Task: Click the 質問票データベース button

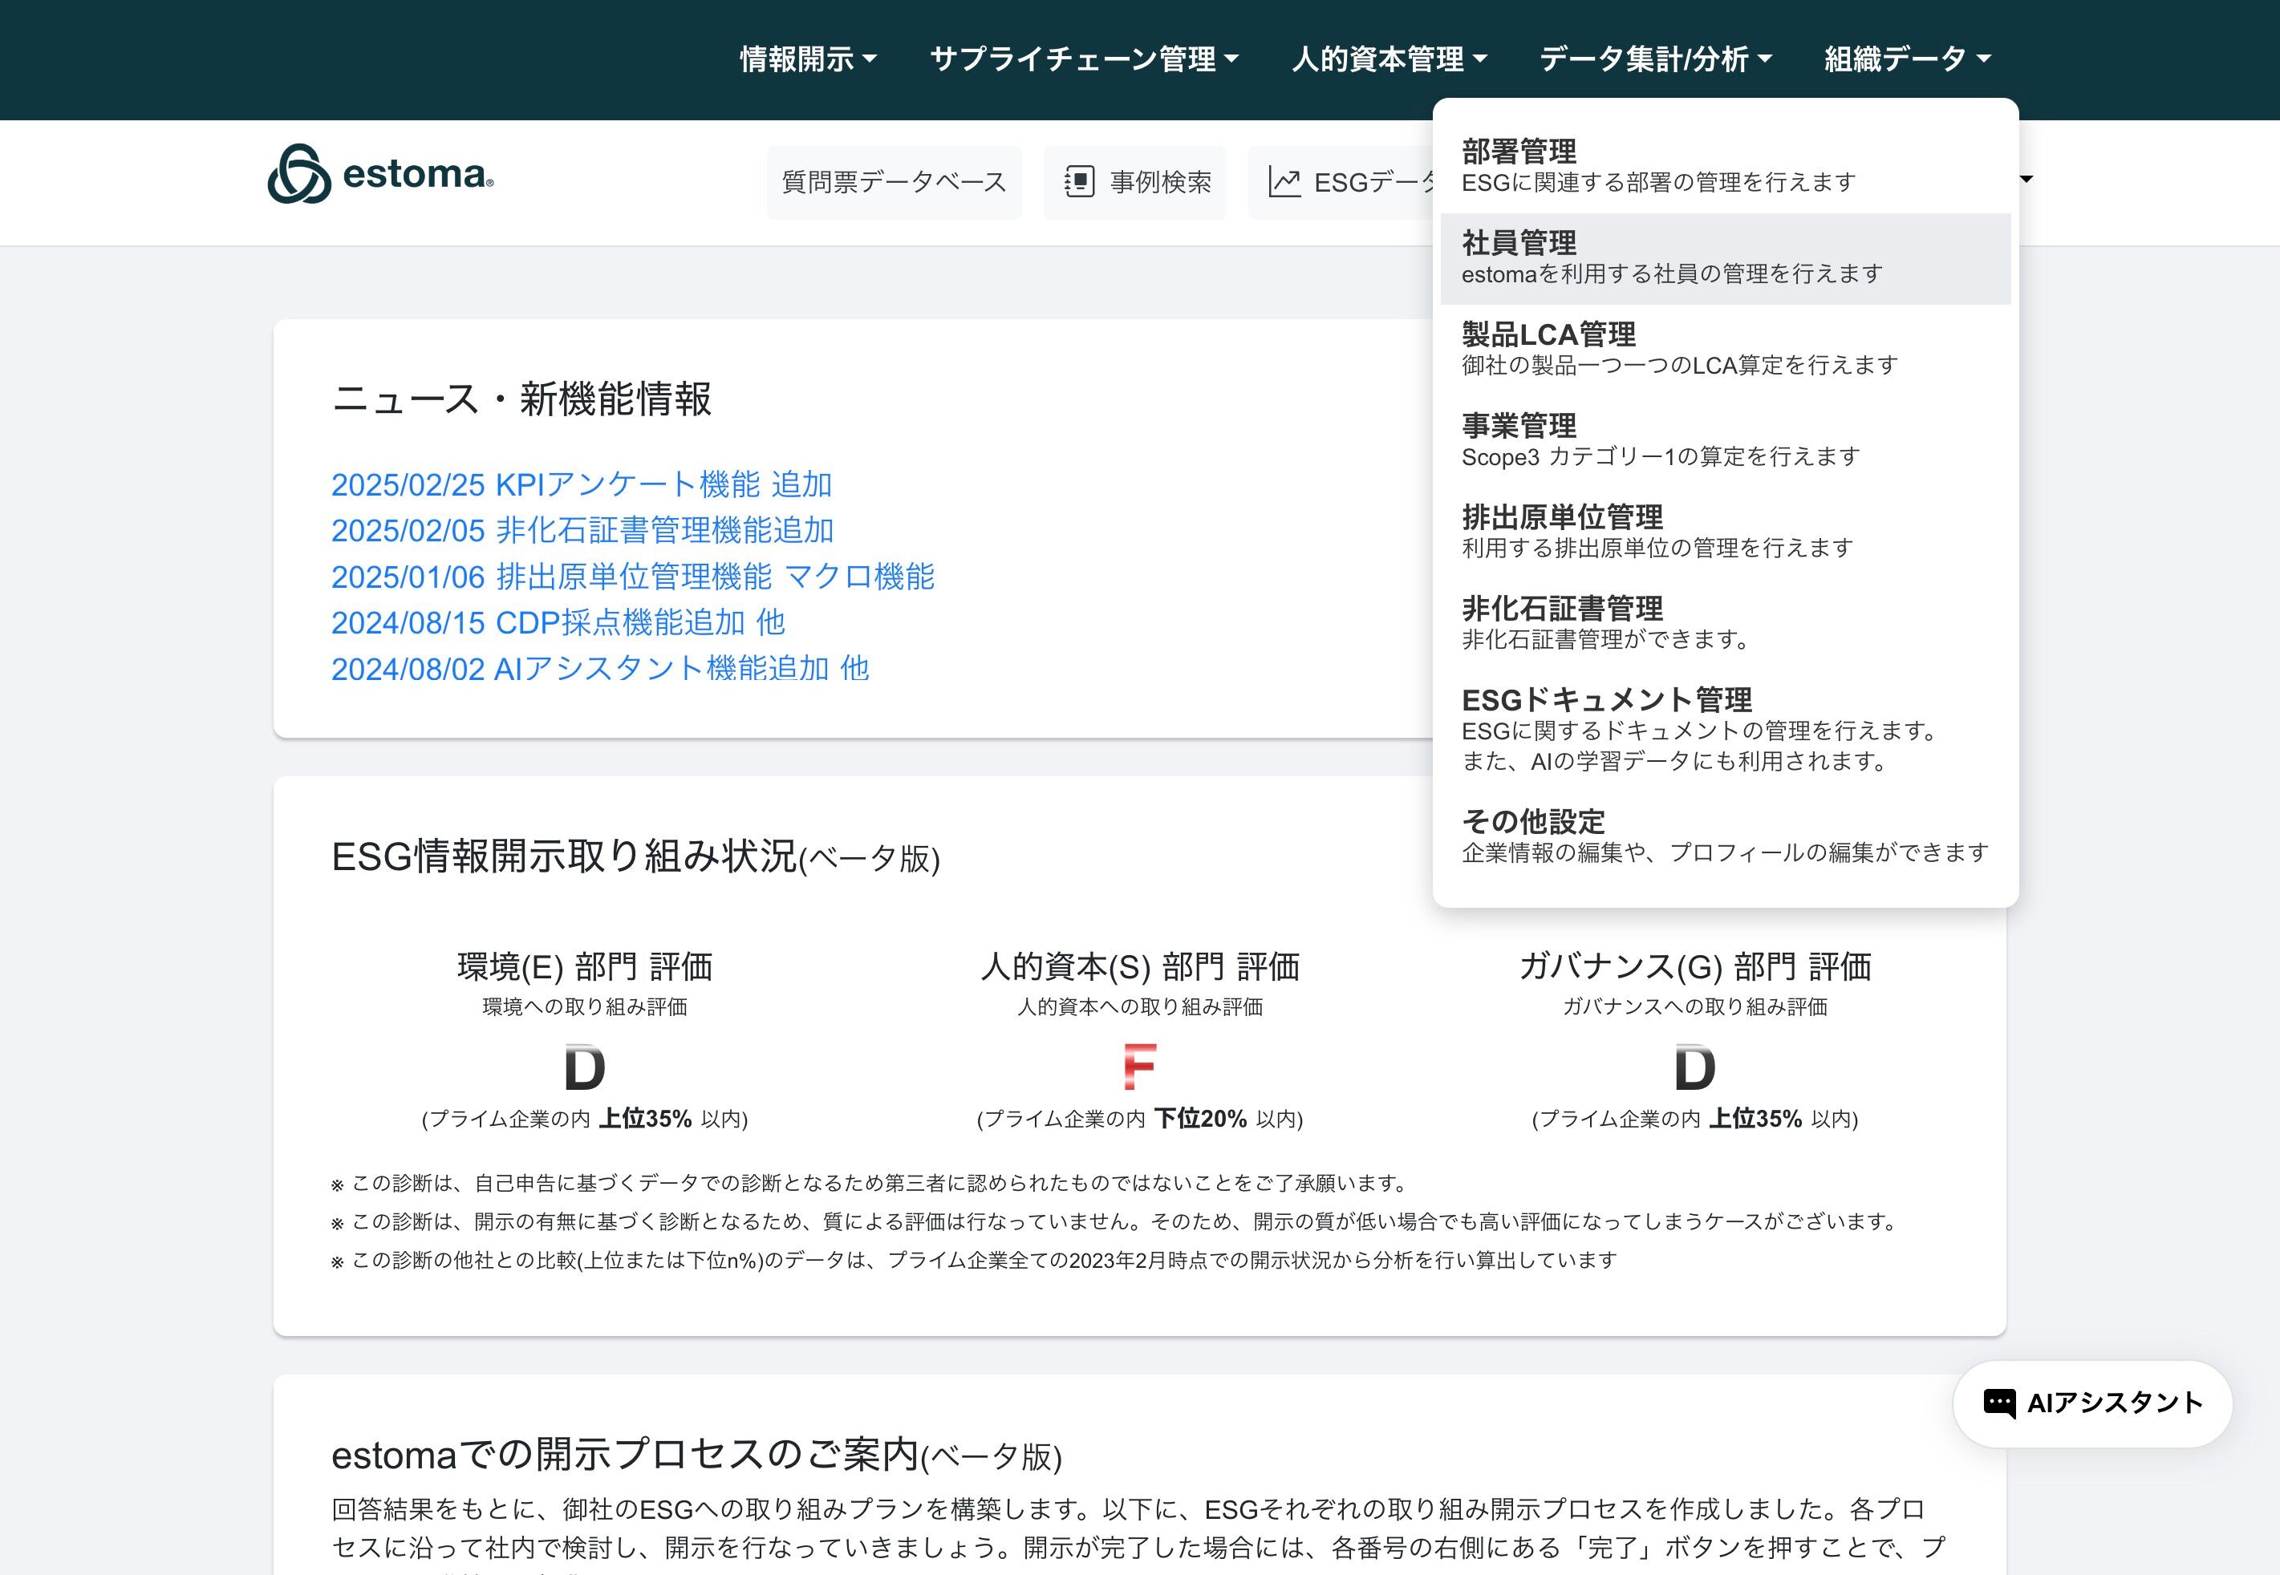Action: click(x=893, y=183)
